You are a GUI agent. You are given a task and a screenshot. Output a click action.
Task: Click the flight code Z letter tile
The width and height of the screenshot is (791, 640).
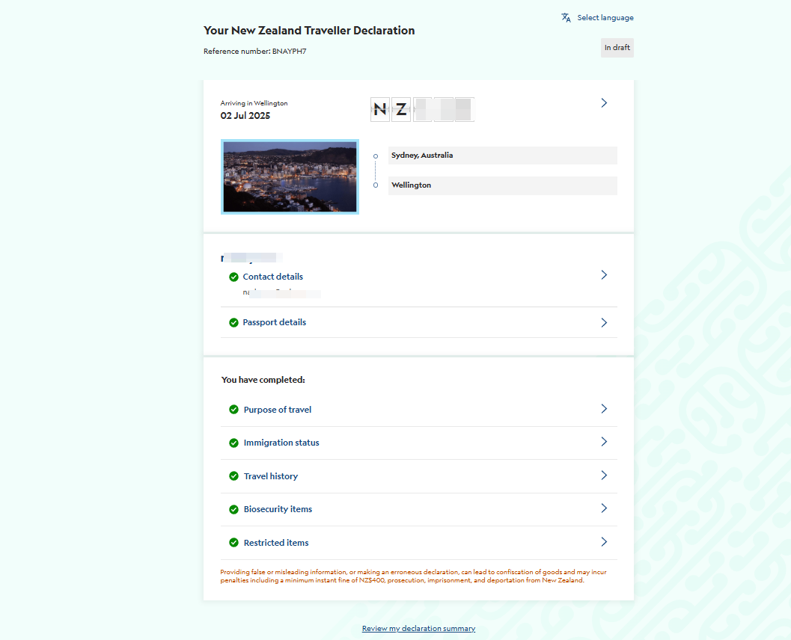point(401,109)
